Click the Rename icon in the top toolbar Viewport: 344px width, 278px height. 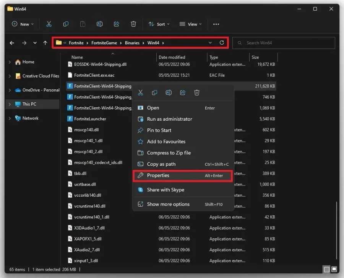tap(99, 24)
